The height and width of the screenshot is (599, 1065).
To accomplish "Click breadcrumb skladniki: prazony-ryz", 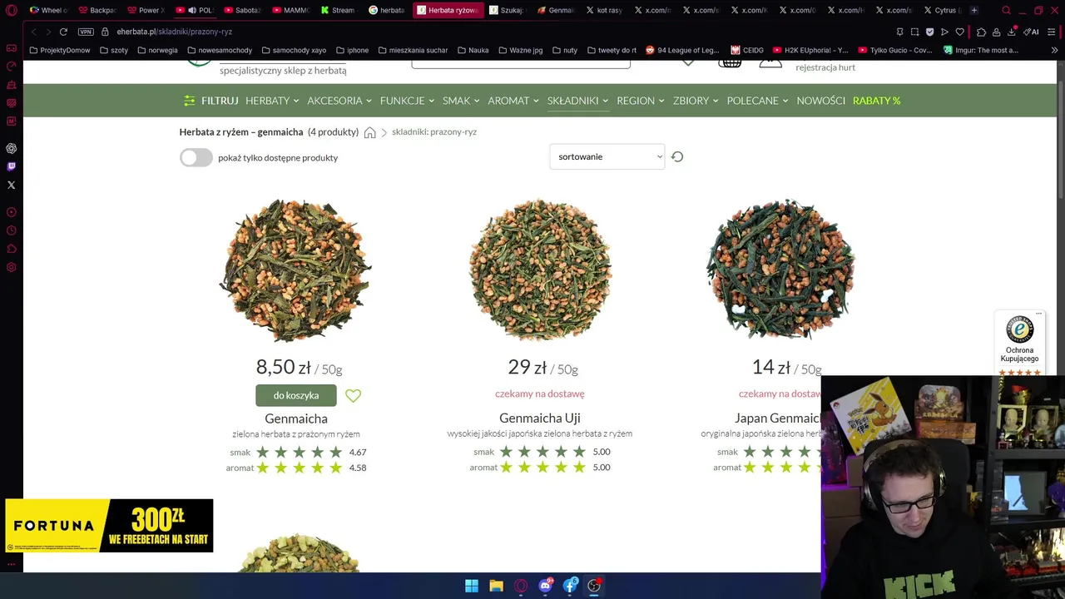I will click(434, 132).
